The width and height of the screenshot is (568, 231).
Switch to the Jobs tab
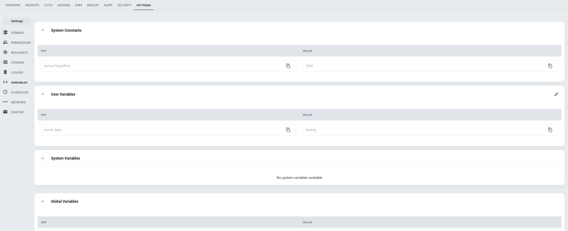coord(79,5)
